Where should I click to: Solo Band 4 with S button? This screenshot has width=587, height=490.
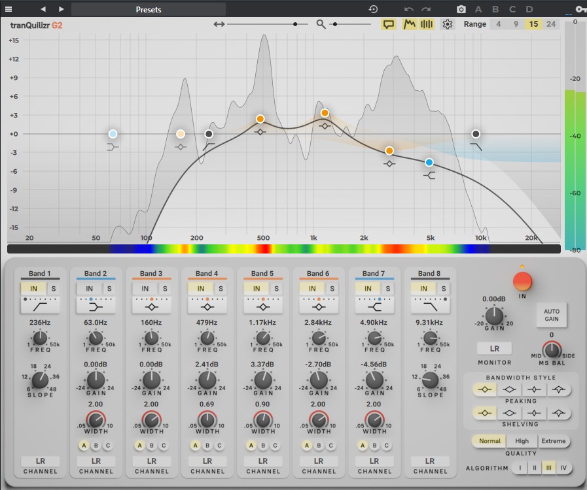(x=221, y=289)
